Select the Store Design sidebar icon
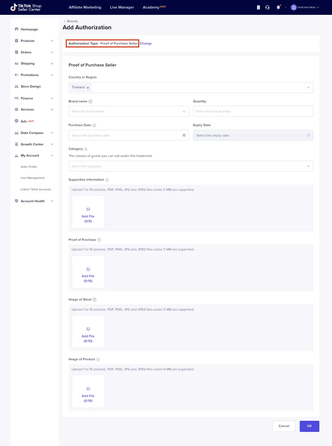This screenshot has width=332, height=446. click(x=16, y=86)
